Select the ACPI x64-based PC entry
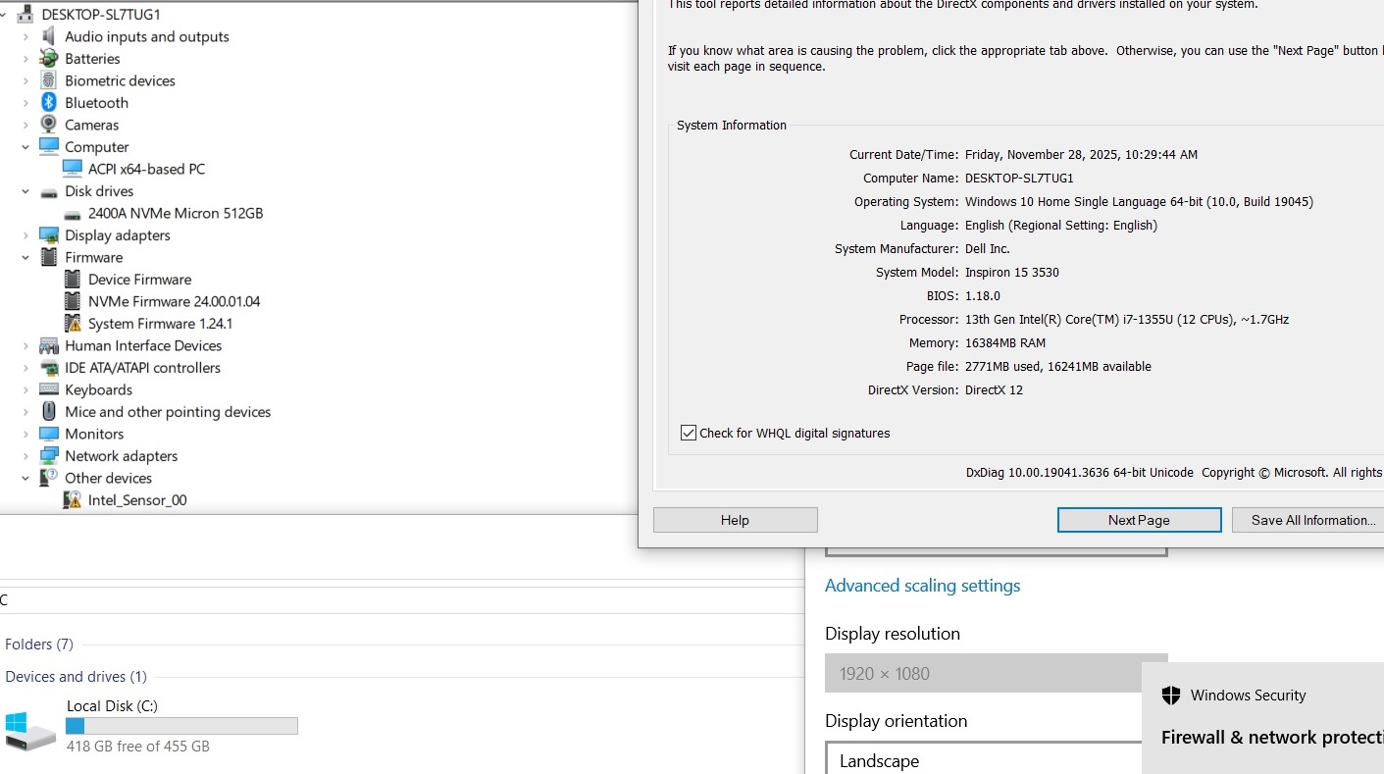 click(x=146, y=169)
